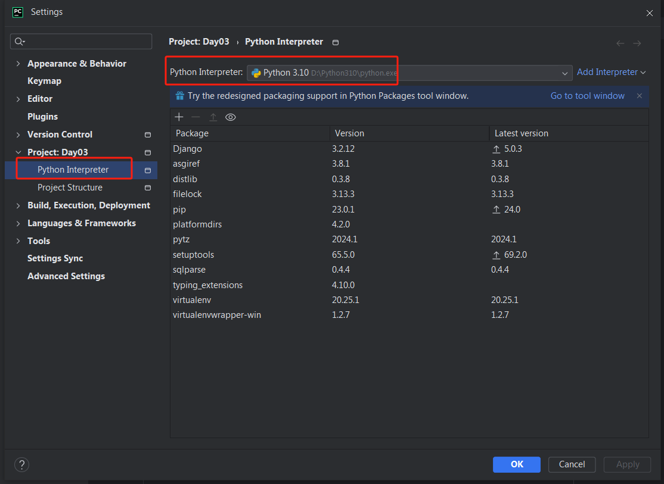Select the Django package row

(409, 149)
